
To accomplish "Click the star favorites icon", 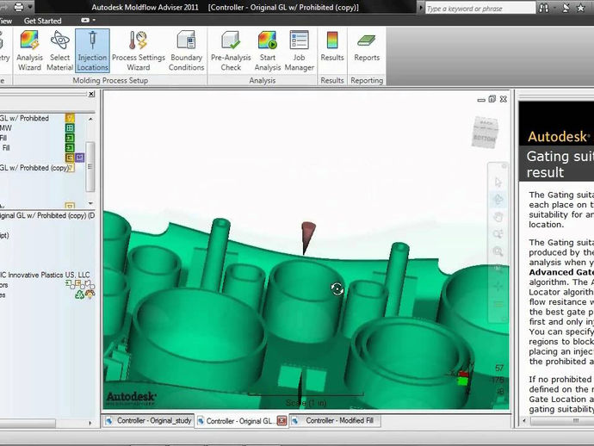I will click(x=580, y=8).
